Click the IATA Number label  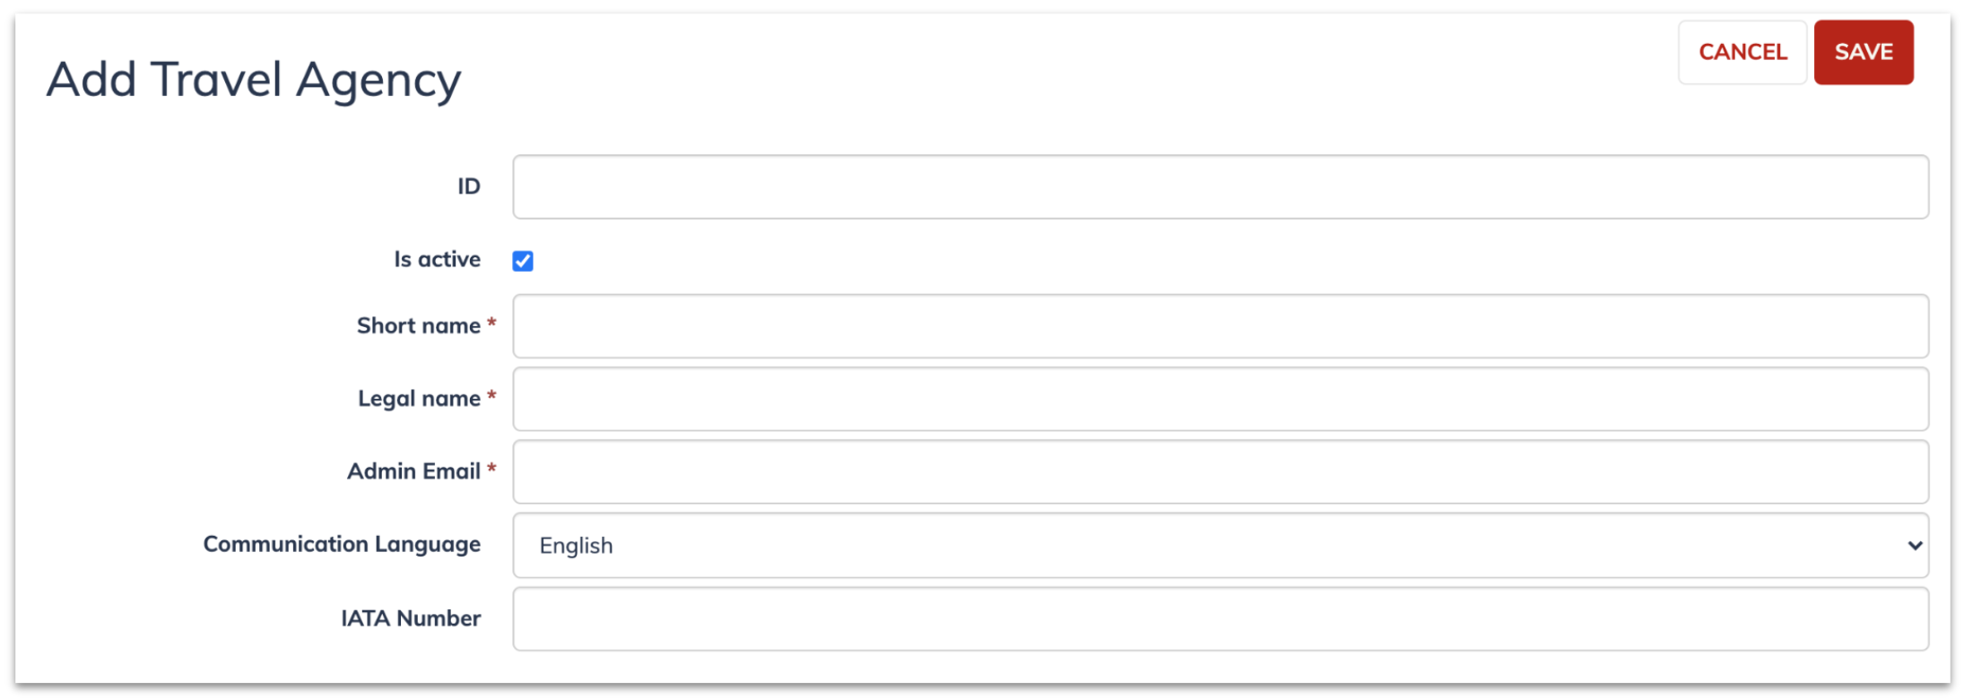click(411, 617)
